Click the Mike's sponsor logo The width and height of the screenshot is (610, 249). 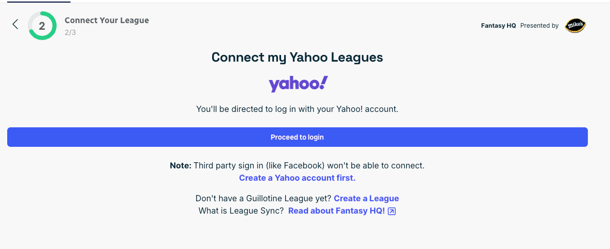[575, 25]
